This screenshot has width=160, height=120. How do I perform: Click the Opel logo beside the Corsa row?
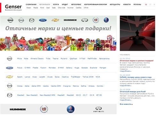click(10, 86)
